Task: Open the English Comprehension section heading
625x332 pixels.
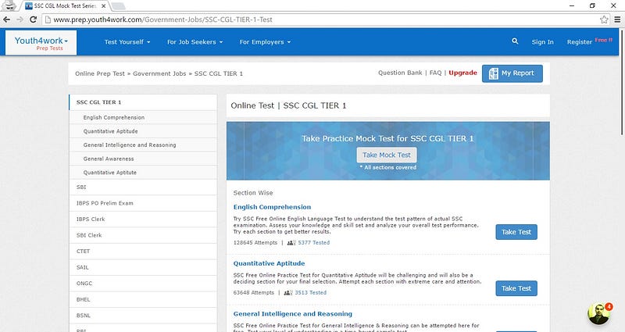Action: [272, 207]
